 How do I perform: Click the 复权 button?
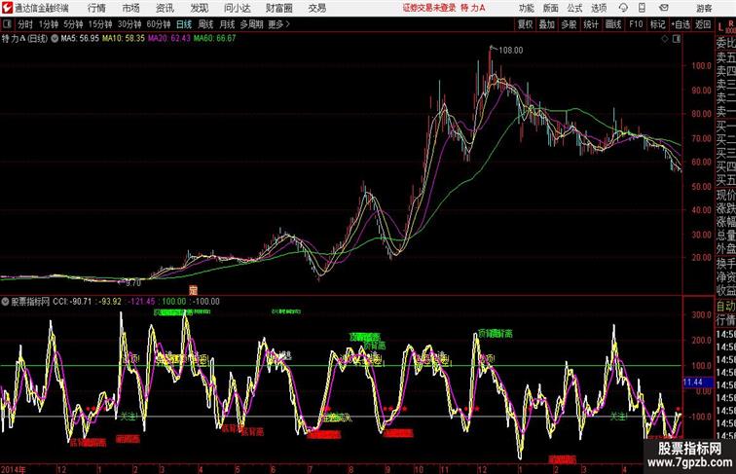click(x=525, y=24)
